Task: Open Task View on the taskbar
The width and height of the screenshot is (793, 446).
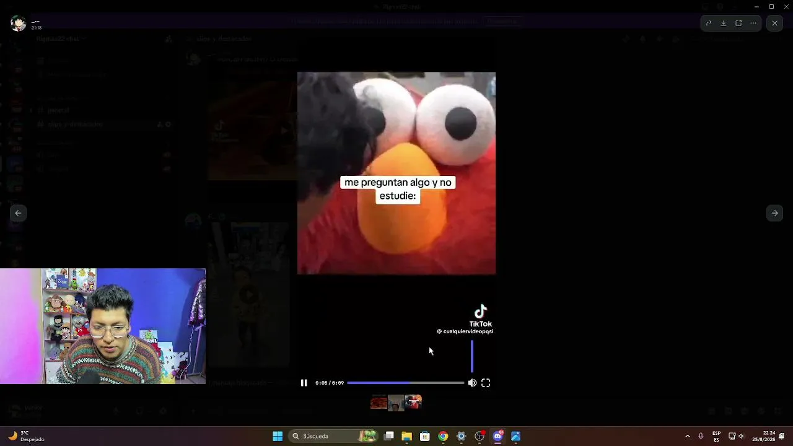Action: click(388, 436)
